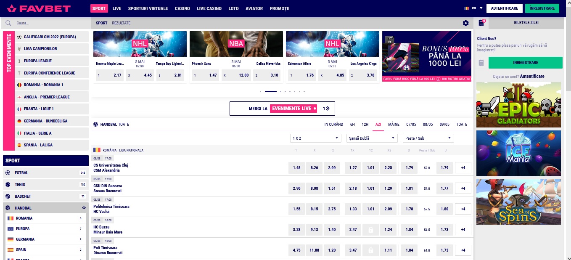
Task: Go to the Casino menu item
Action: point(182,8)
